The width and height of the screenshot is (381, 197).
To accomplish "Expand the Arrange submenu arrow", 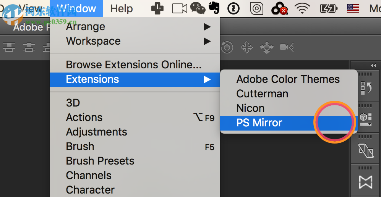I will [x=207, y=27].
